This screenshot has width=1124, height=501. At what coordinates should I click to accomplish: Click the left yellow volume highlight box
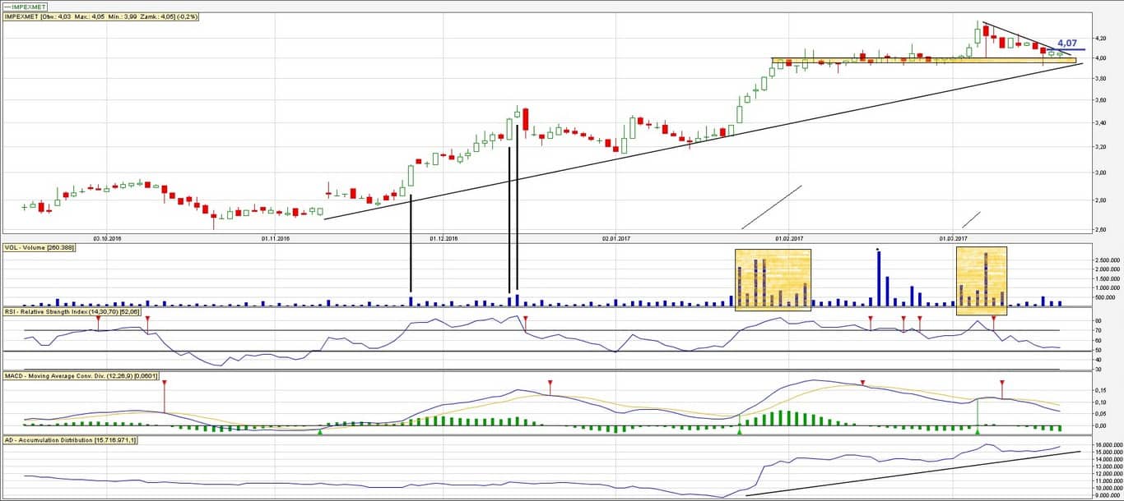pos(773,279)
